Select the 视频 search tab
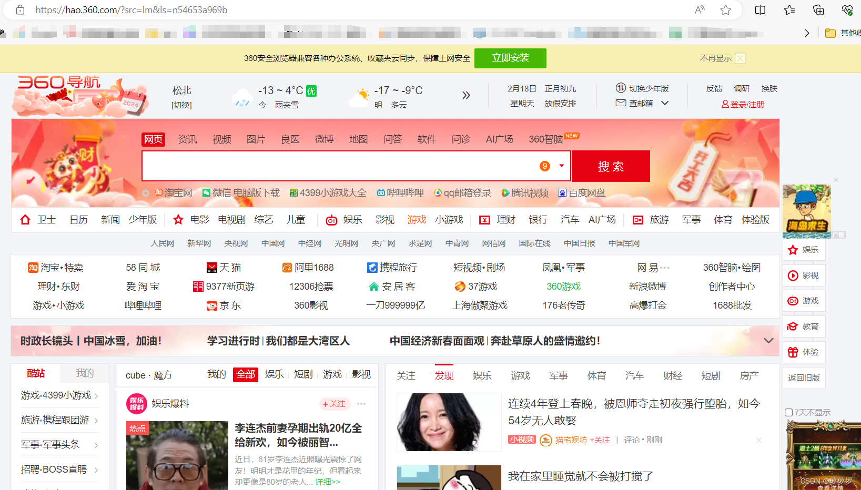Image resolution: width=861 pixels, height=490 pixels. [221, 139]
